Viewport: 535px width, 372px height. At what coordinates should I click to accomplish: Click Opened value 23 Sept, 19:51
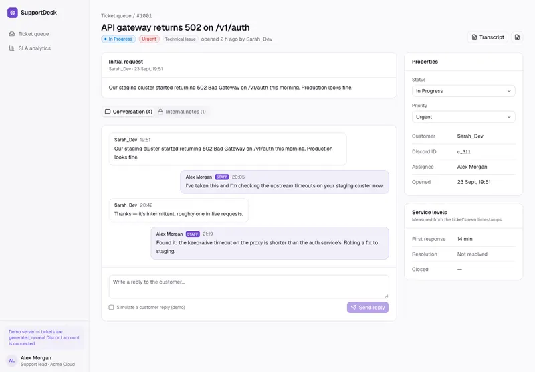click(474, 182)
